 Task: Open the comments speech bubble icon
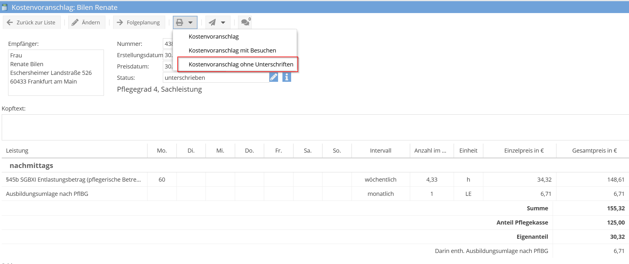[245, 22]
